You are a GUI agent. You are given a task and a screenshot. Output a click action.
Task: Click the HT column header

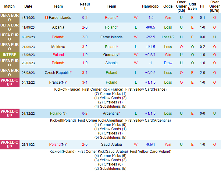click(x=202, y=6)
